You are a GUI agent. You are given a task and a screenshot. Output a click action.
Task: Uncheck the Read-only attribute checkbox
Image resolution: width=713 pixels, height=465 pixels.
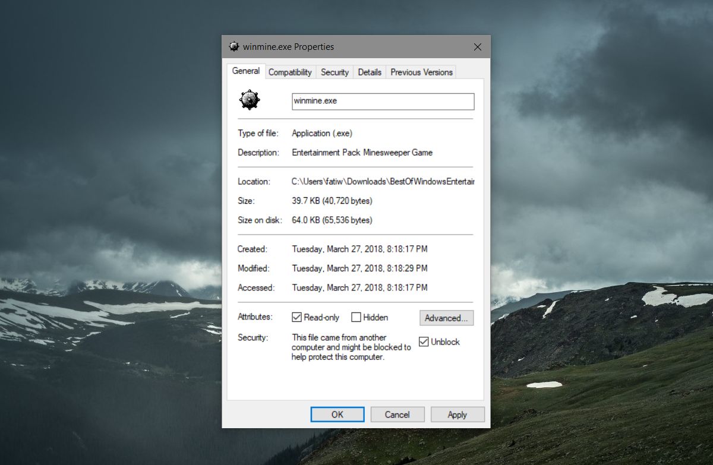click(x=297, y=317)
